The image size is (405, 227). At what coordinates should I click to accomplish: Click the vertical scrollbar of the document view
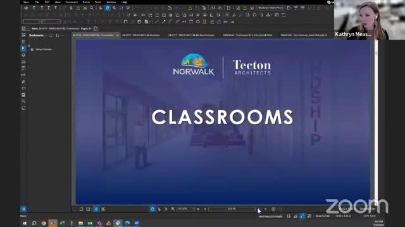coord(376,122)
